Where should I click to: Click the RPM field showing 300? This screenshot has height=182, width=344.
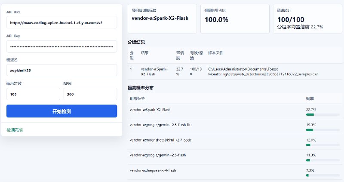(90, 94)
